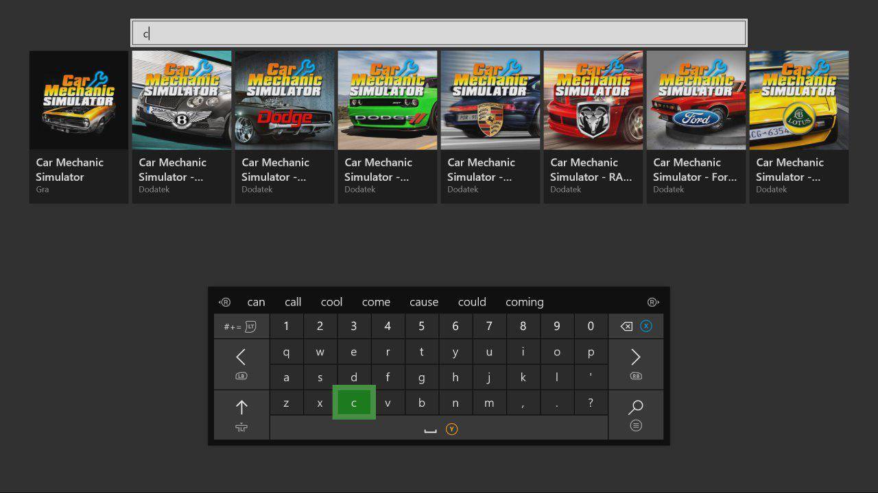Tap the letter i key
This screenshot has height=493, width=878.
pyautogui.click(x=523, y=353)
